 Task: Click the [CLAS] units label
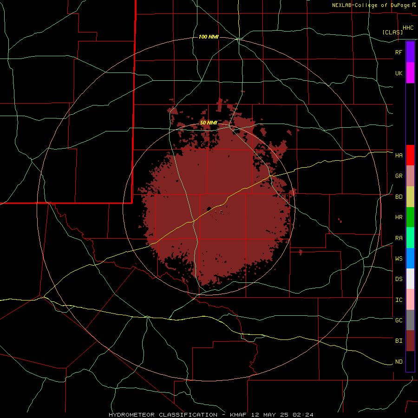point(392,32)
